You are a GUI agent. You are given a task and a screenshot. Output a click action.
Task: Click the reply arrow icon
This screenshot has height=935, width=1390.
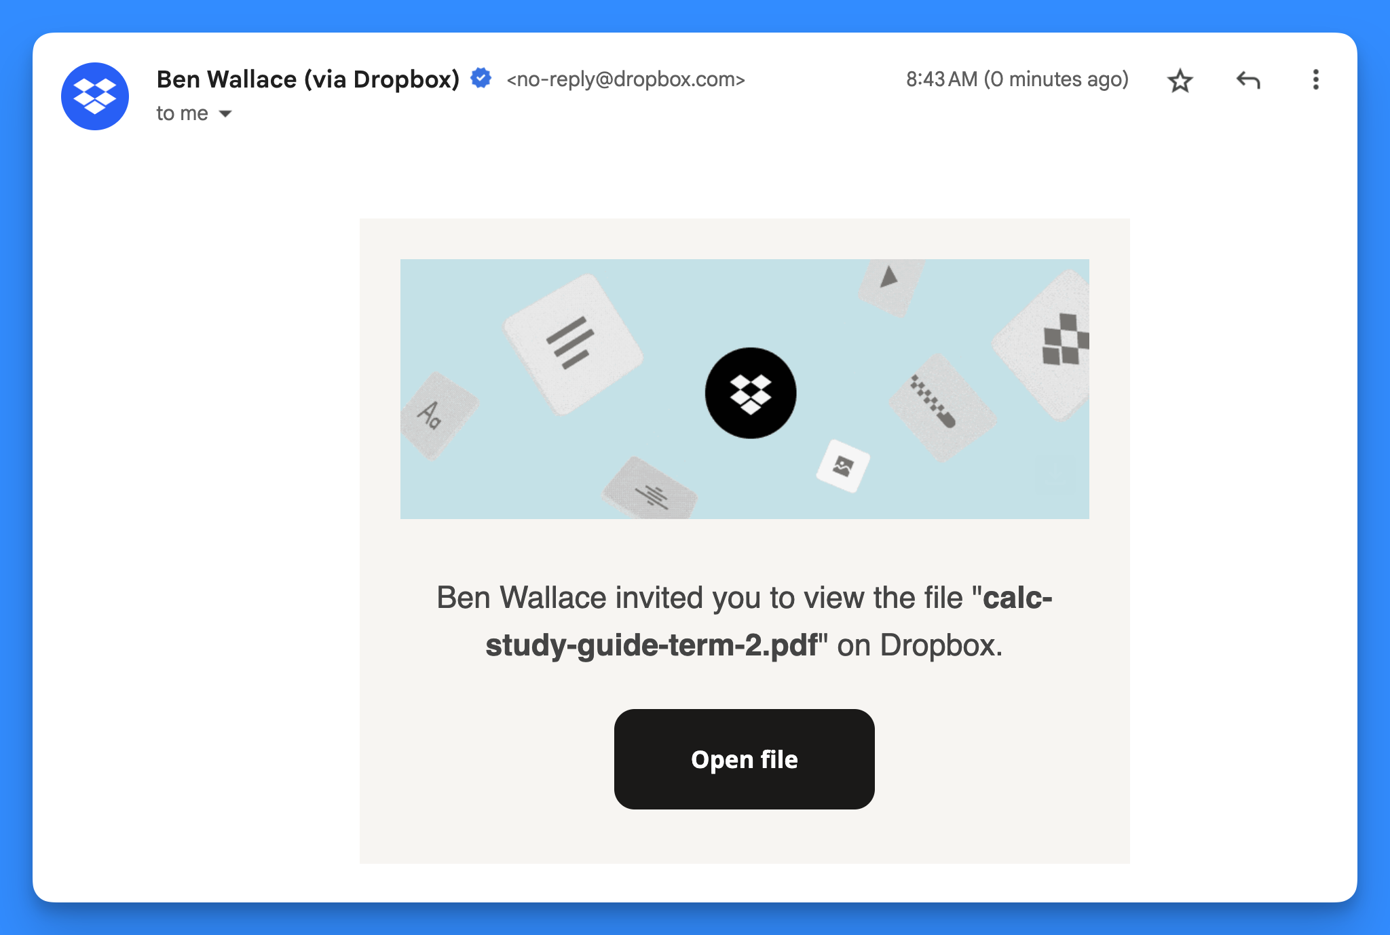[x=1248, y=80]
